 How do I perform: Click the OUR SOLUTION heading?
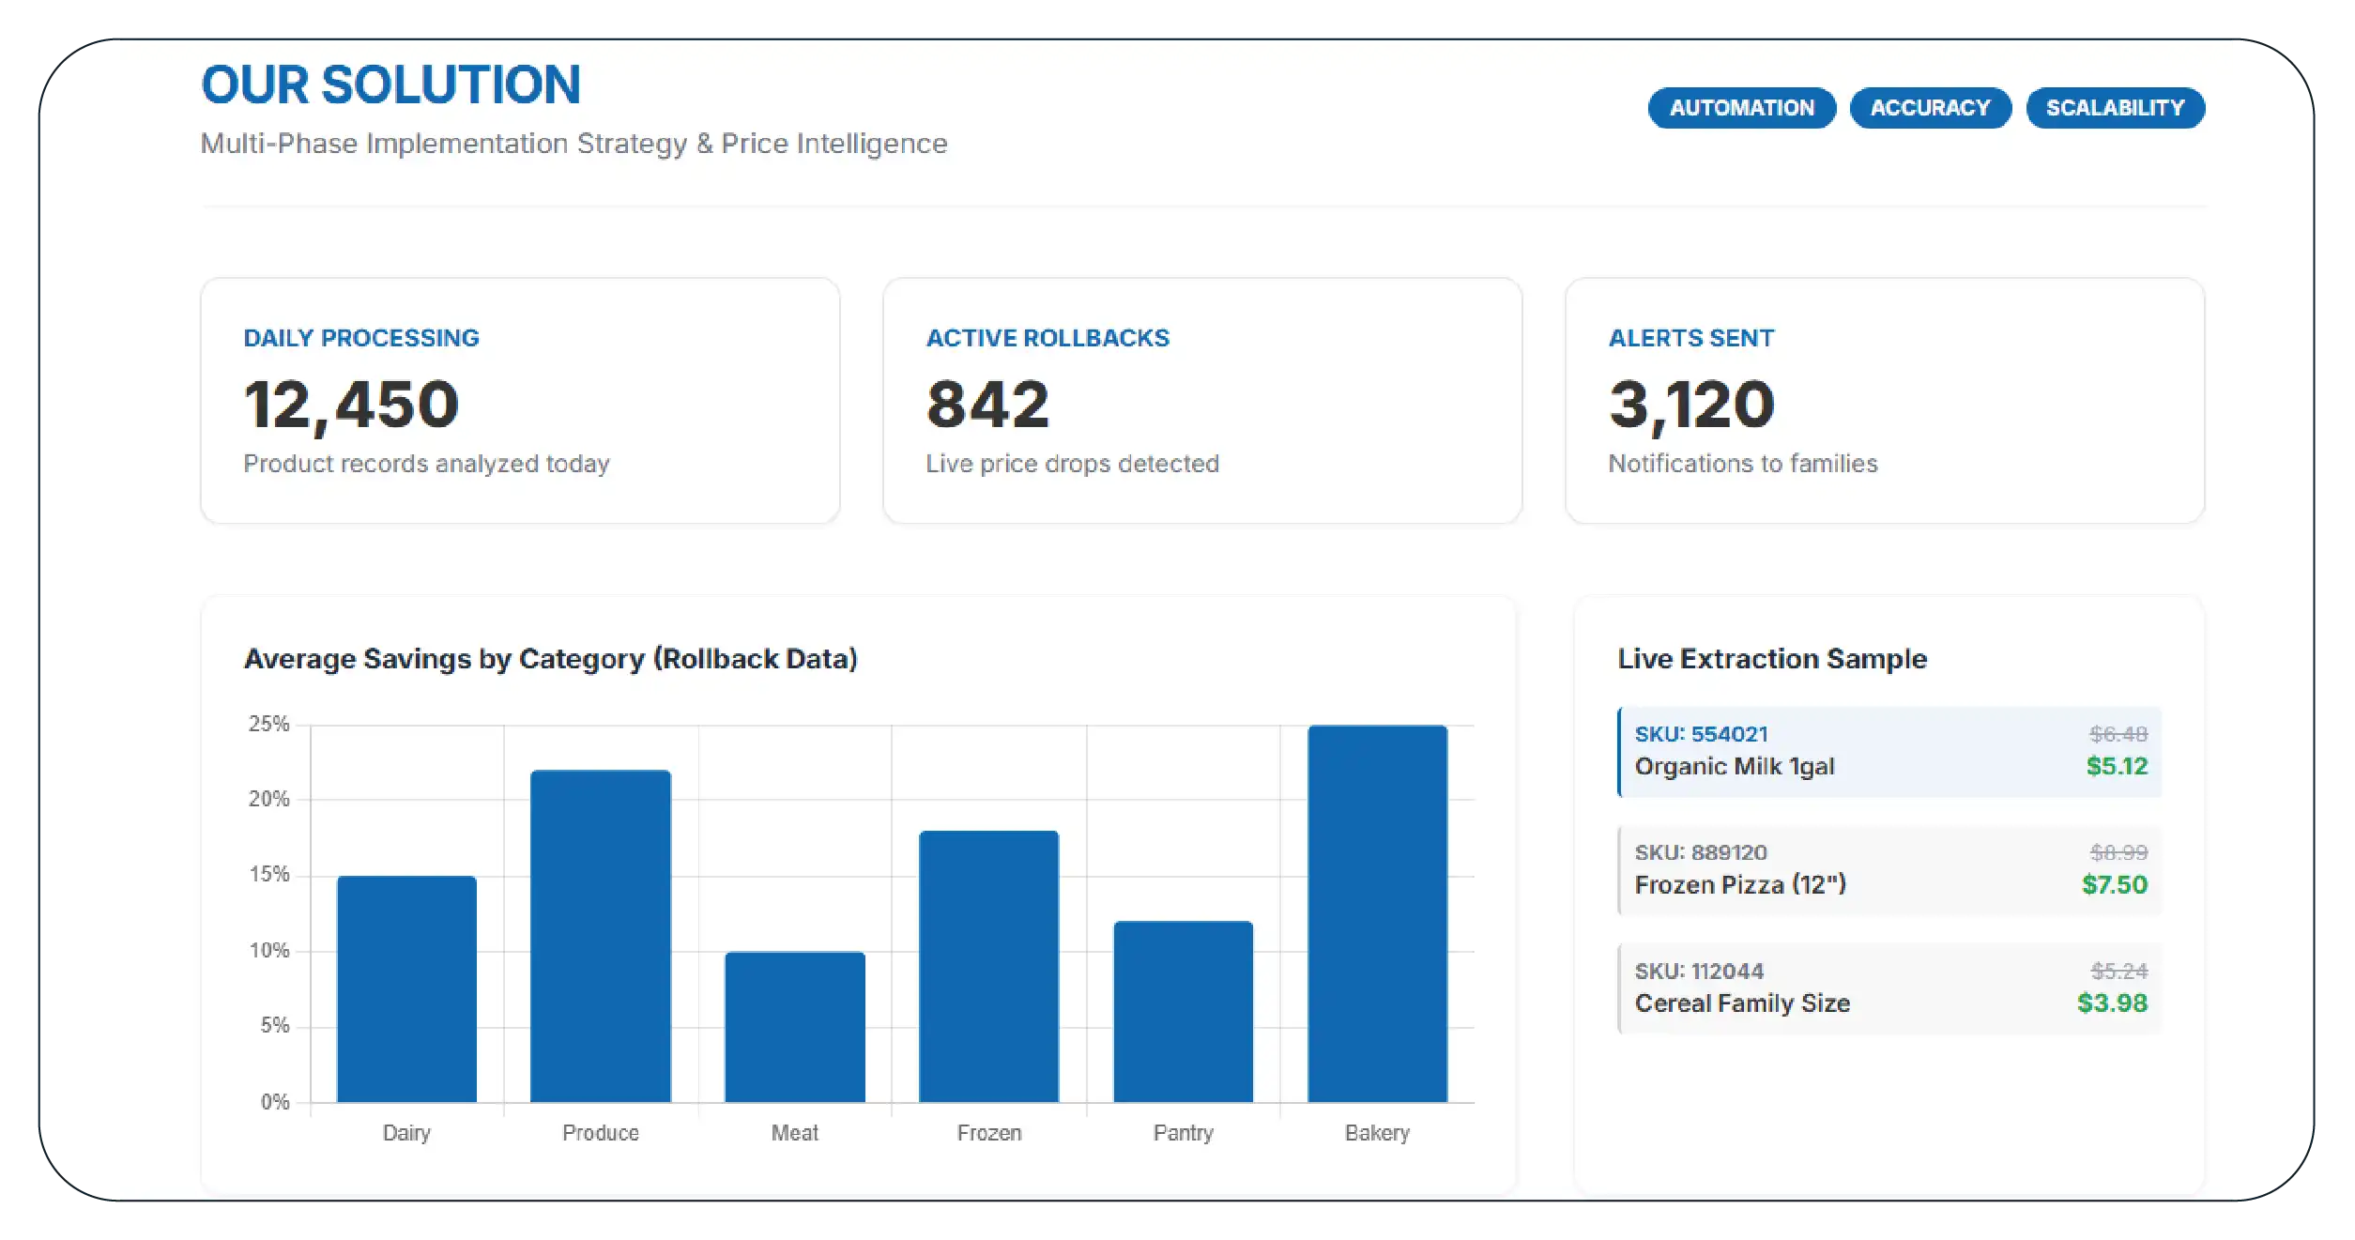(390, 84)
